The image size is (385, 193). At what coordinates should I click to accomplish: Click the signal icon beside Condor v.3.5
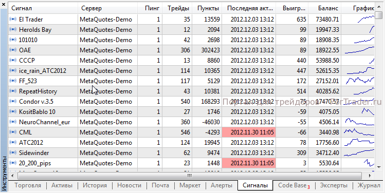pos(13,102)
